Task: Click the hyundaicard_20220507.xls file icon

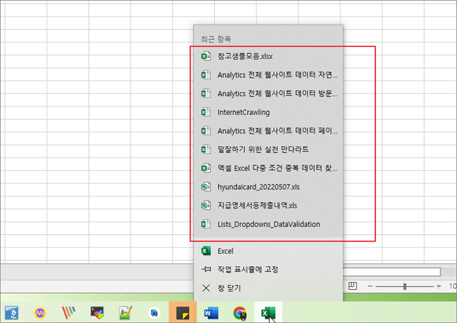Action: (x=206, y=187)
